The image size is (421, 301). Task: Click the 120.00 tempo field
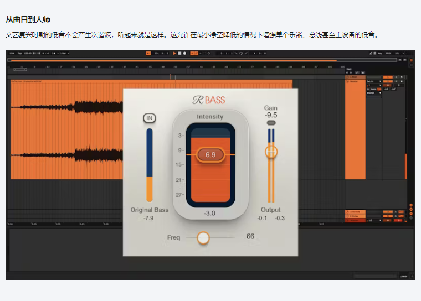(x=28, y=53)
